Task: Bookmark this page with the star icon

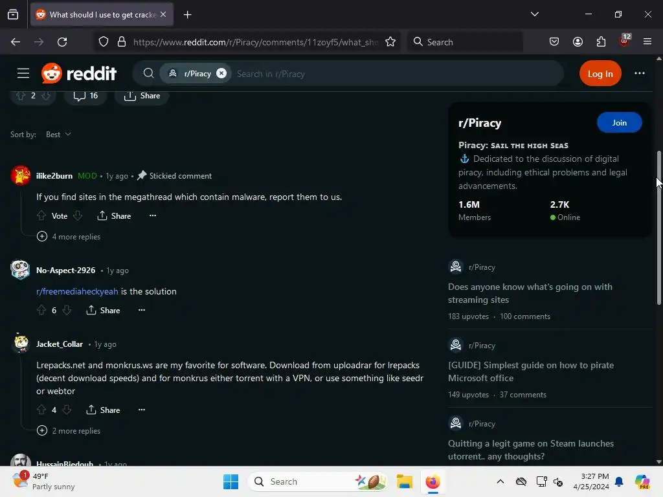Action: [390, 42]
